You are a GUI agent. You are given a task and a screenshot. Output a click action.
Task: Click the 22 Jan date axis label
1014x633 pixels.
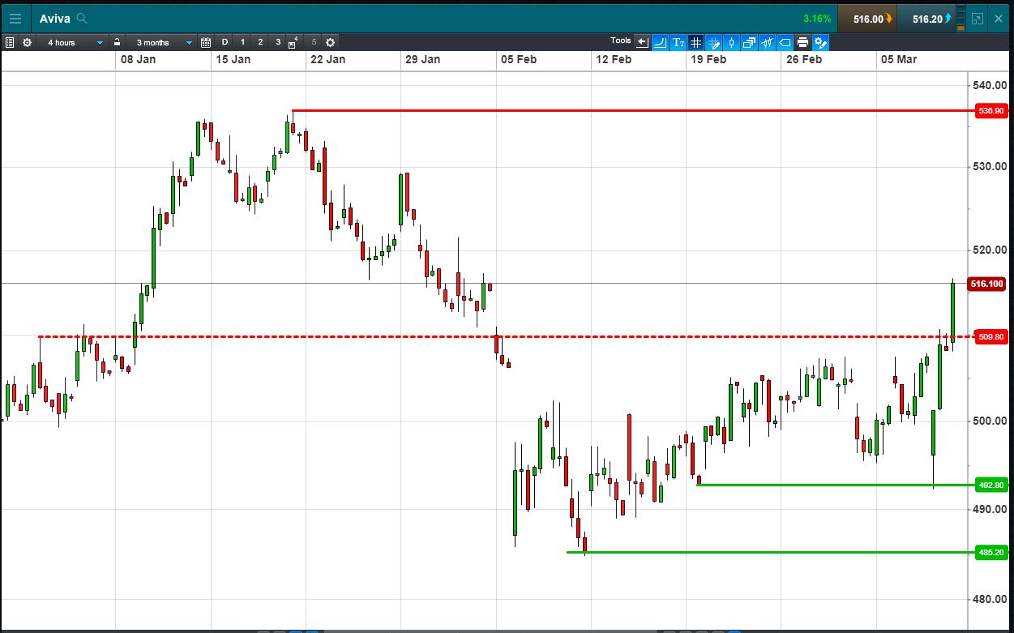(x=327, y=59)
